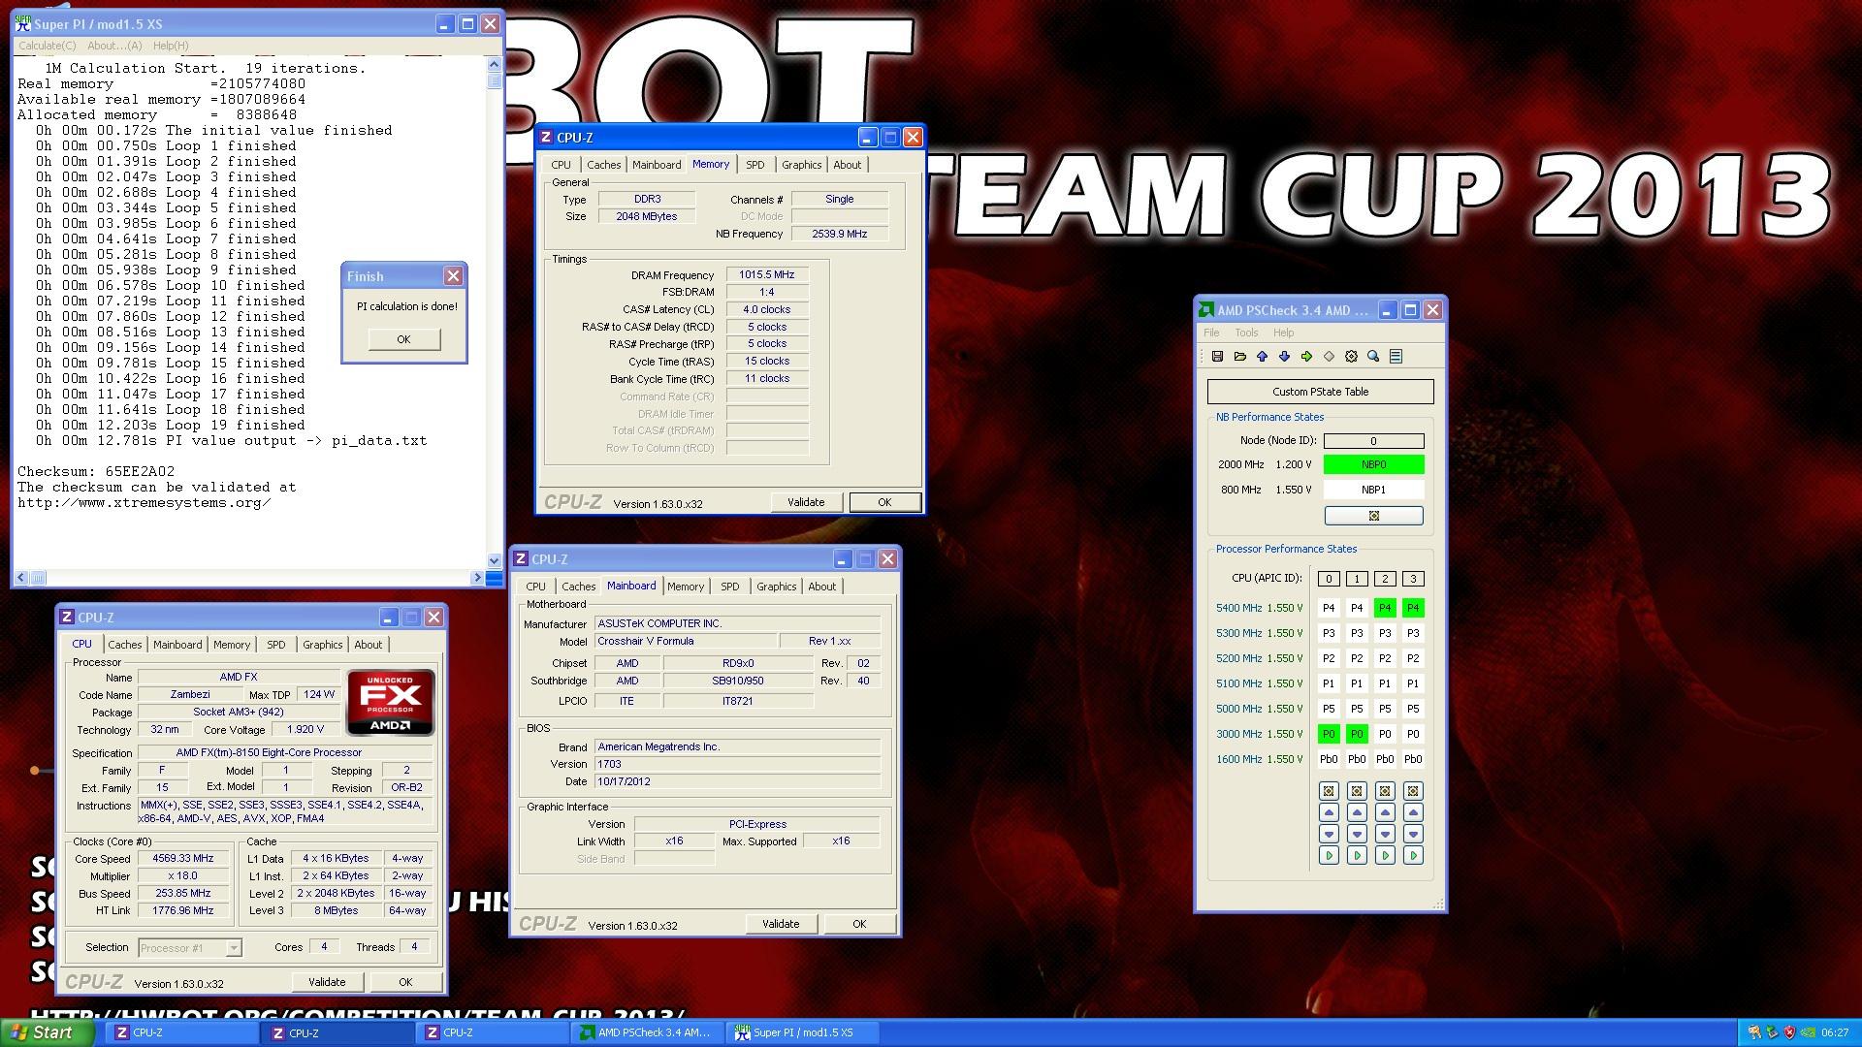1862x1047 pixels.
Task: Click the blue up arrow in PSCheck toolbar
Action: [1262, 357]
